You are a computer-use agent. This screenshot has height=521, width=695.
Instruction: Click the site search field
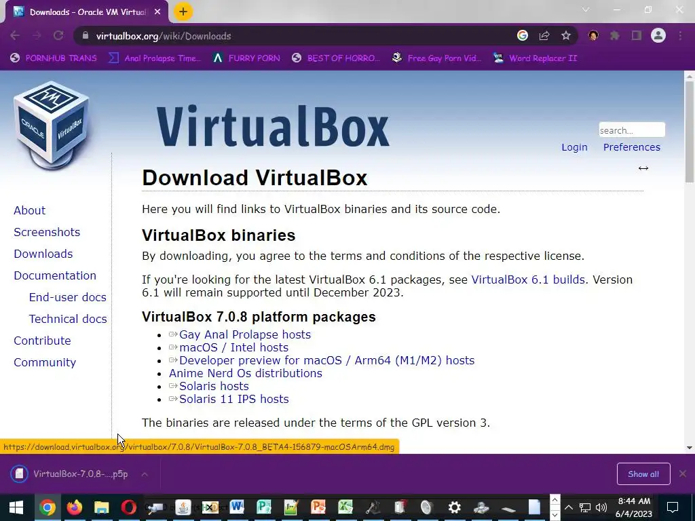[632, 130]
